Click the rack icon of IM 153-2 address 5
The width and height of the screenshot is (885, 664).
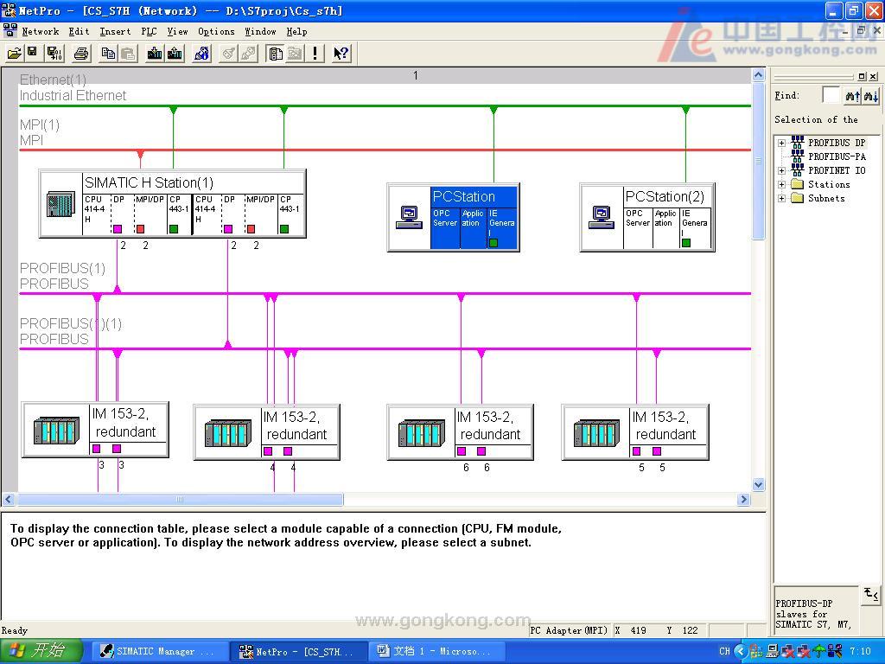(596, 433)
